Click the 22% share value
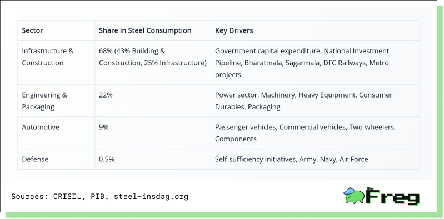 click(x=106, y=95)
